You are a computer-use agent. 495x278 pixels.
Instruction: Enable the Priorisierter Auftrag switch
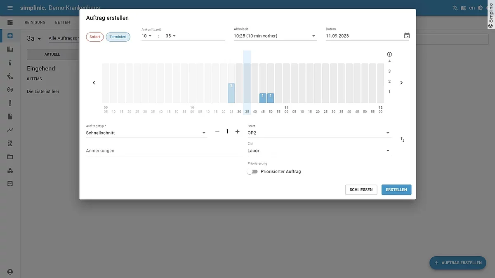(x=252, y=172)
